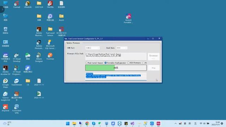
Task: Open Skype from the taskbar
Action: click(94, 123)
